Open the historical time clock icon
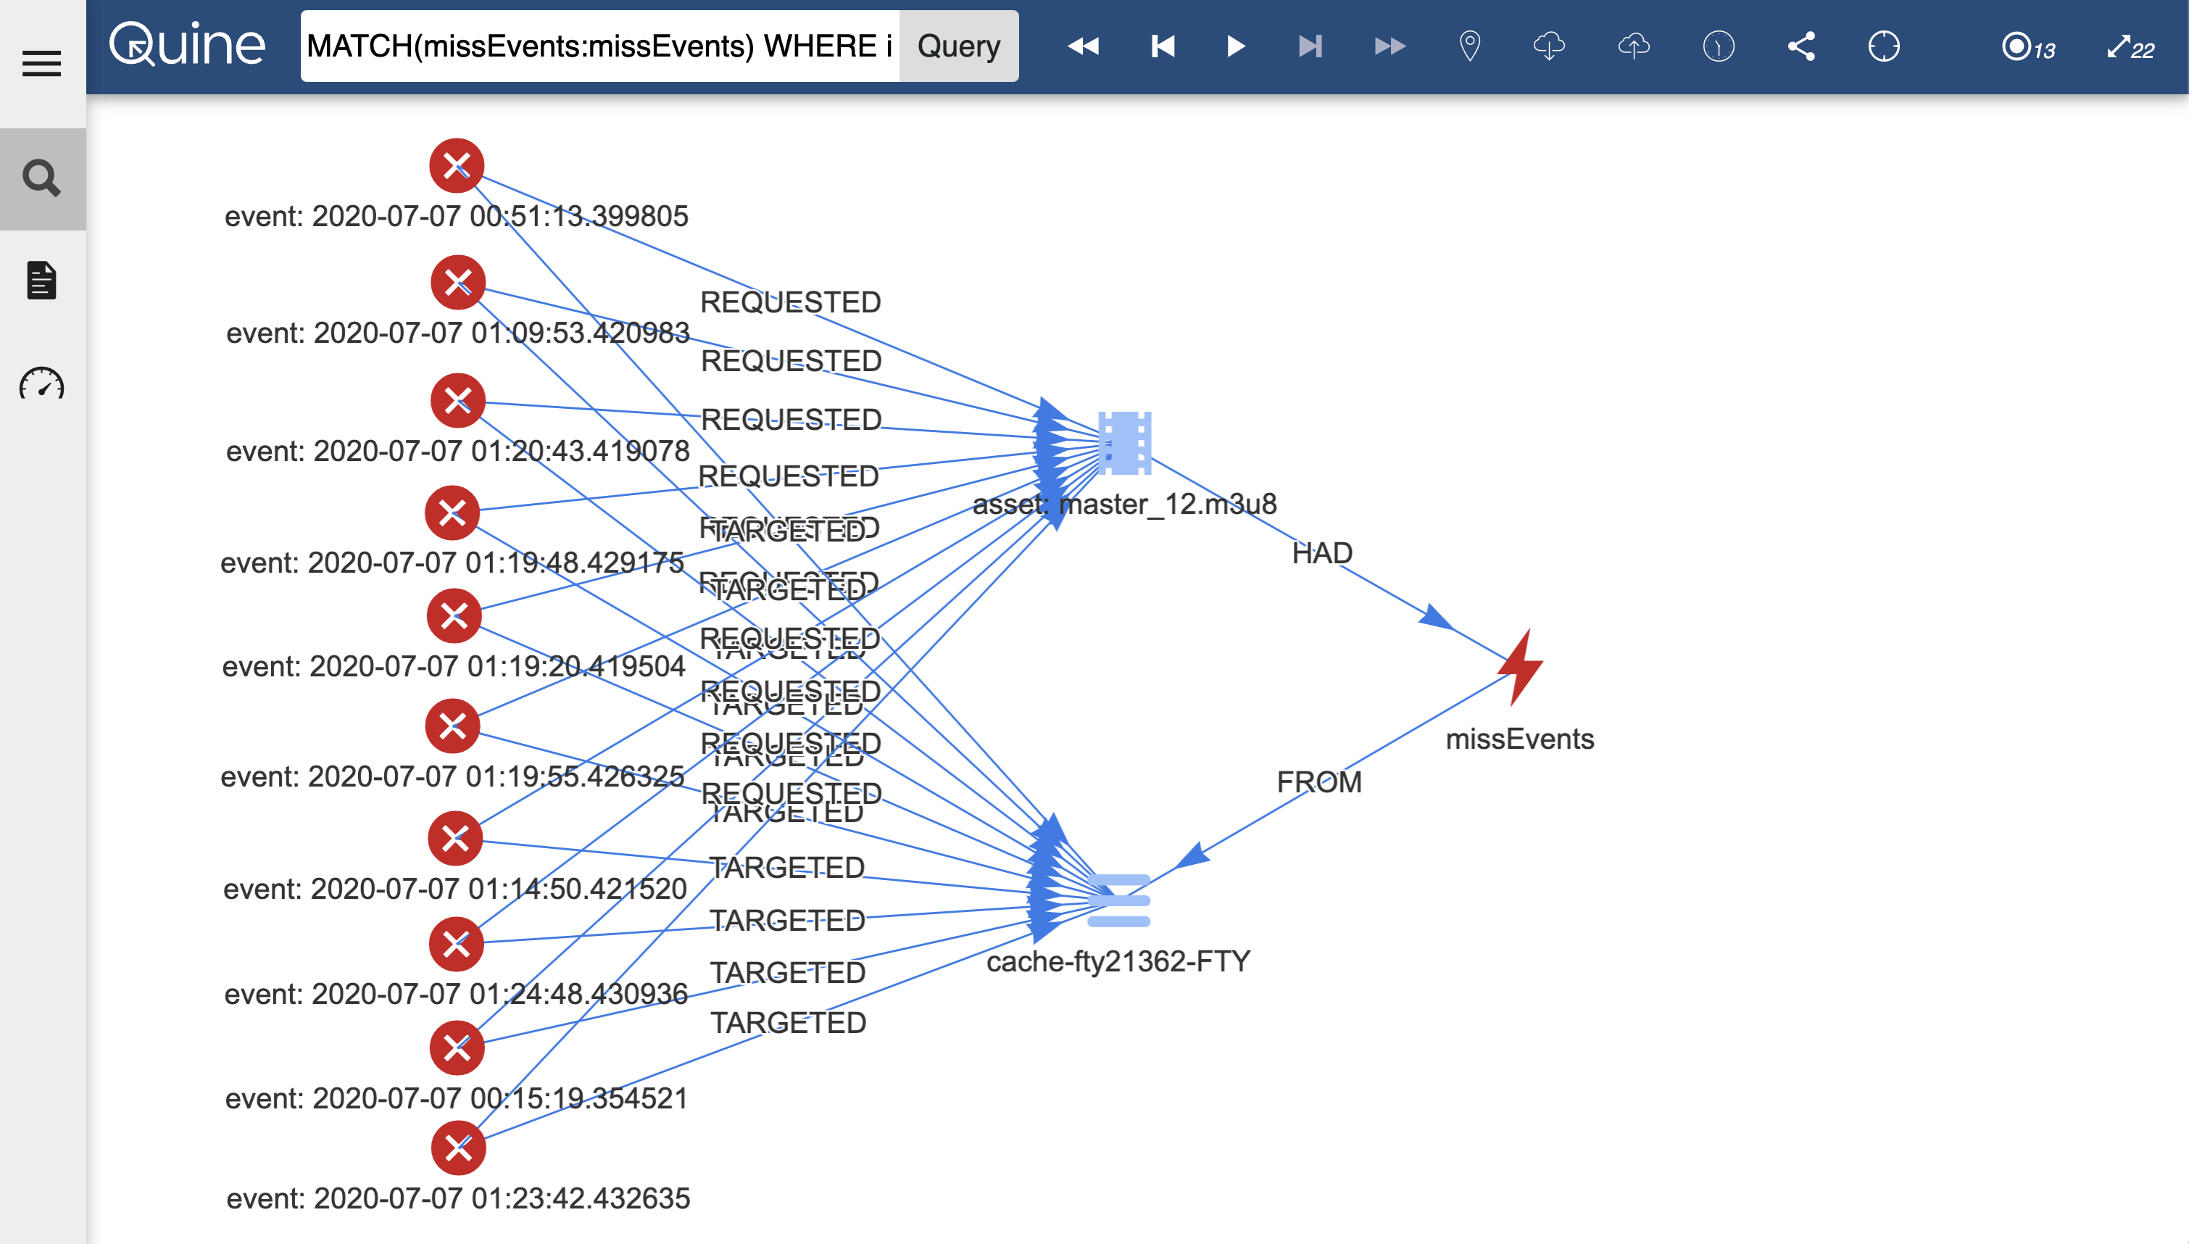Screen dimensions: 2189x1244 coord(1718,46)
